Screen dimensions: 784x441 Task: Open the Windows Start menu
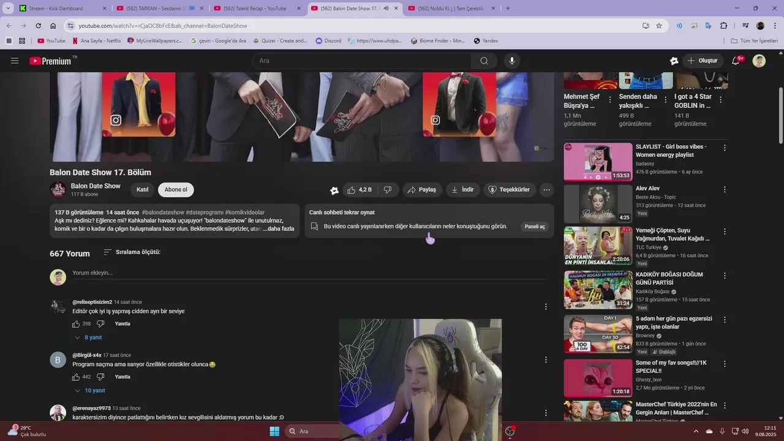tap(274, 431)
